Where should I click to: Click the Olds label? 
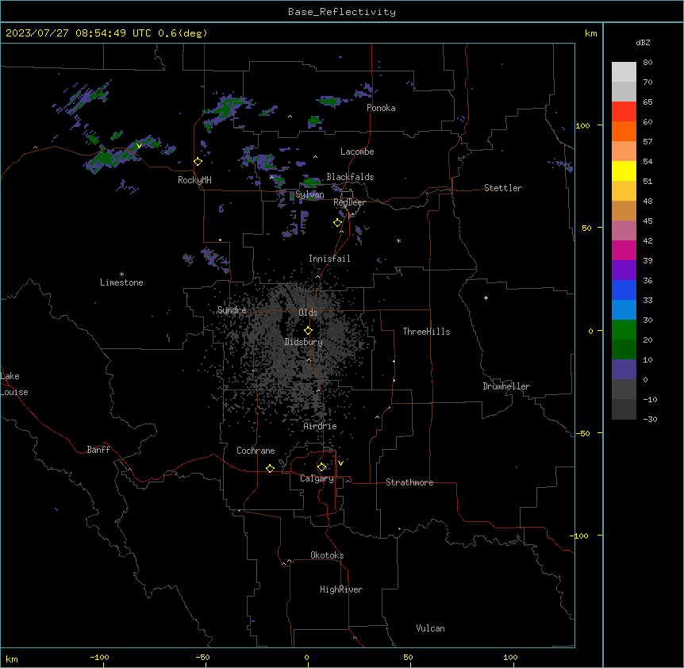(x=308, y=313)
